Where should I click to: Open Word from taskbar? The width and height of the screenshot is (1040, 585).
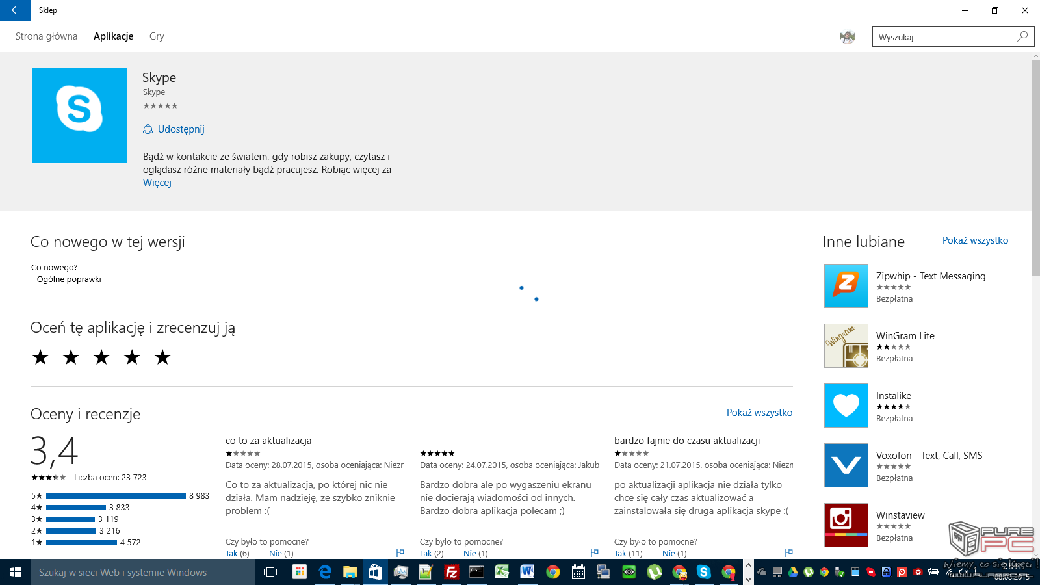pos(528,572)
